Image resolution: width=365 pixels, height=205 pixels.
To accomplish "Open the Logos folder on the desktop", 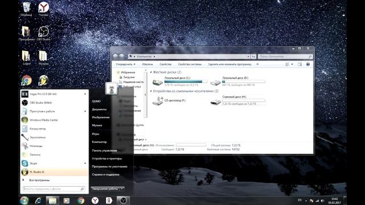I will pyautogui.click(x=26, y=58).
